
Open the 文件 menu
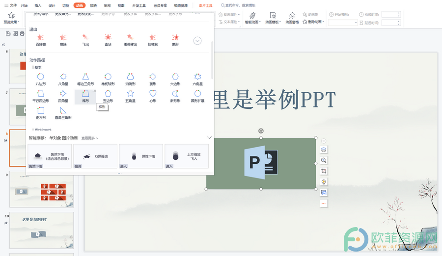pyautogui.click(x=10, y=5)
